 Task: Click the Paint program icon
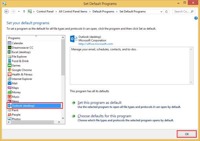pyautogui.click(x=9, y=110)
